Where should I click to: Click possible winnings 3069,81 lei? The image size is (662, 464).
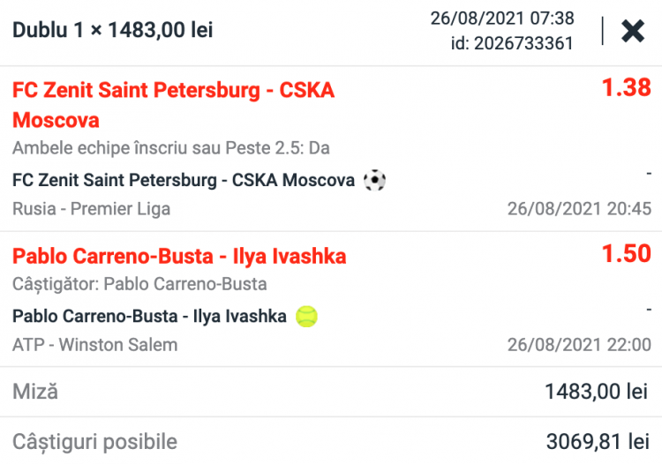pyautogui.click(x=598, y=441)
